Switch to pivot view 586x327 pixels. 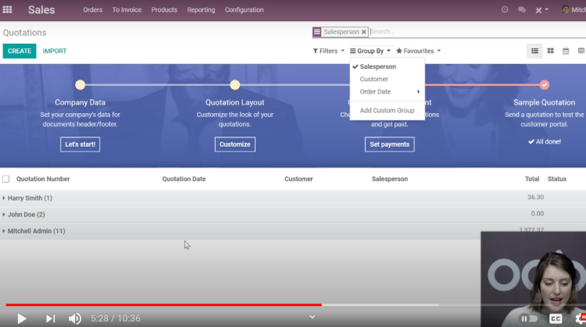581,51
